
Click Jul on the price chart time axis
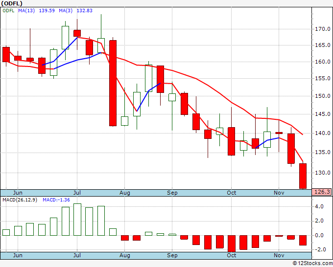click(77, 193)
